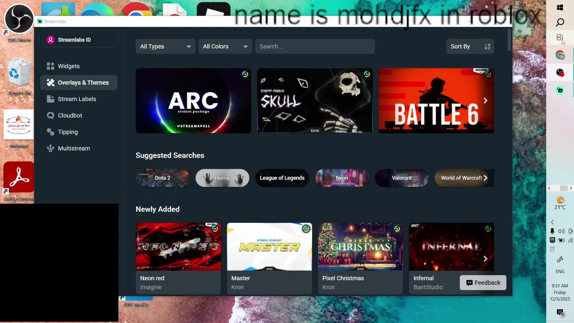The height and width of the screenshot is (323, 574).
Task: Click the Streamlabs ID avatar icon
Action: pos(50,39)
